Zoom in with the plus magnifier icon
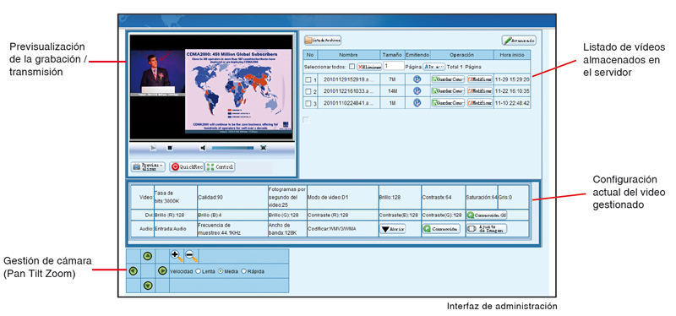 pos(177,256)
